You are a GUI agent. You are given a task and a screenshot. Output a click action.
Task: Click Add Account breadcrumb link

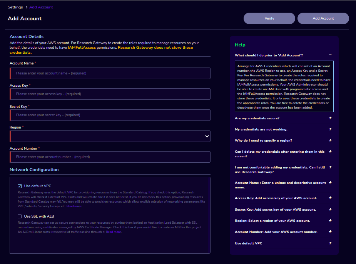coord(41,7)
